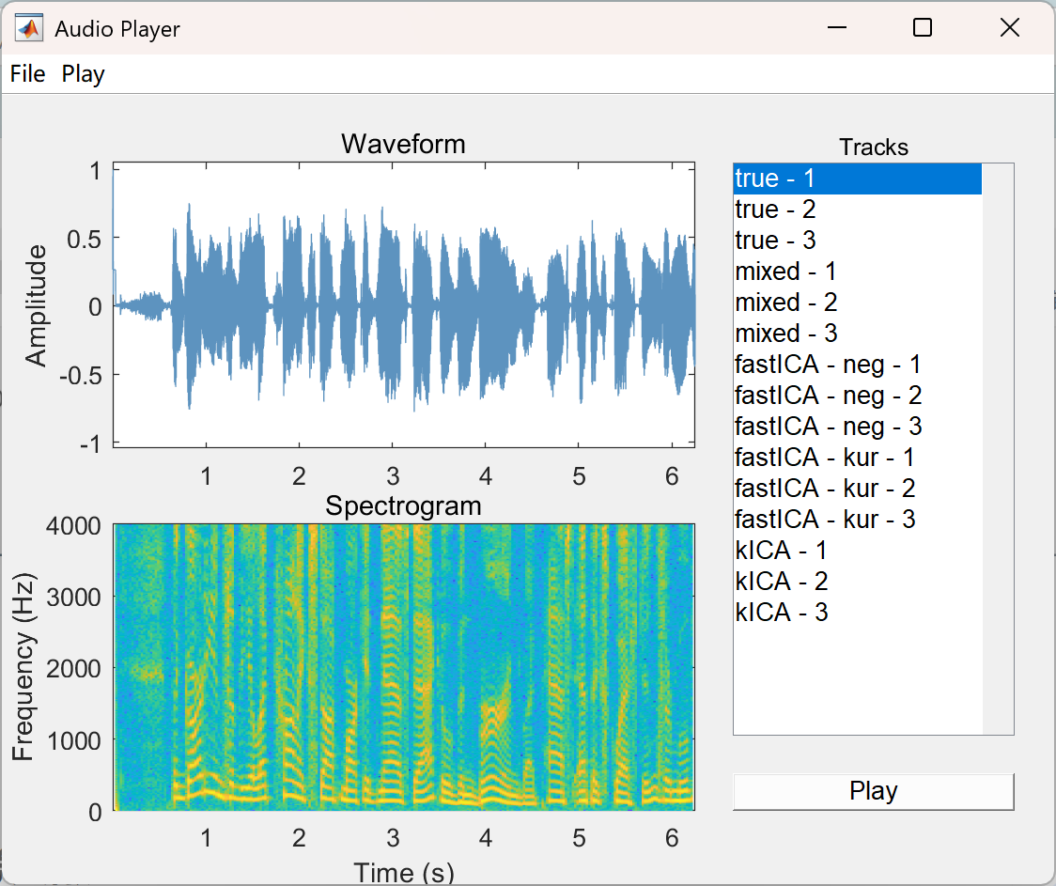This screenshot has height=886, width=1056.
Task: Click the Tracks list scrollbar track
Action: point(998,448)
